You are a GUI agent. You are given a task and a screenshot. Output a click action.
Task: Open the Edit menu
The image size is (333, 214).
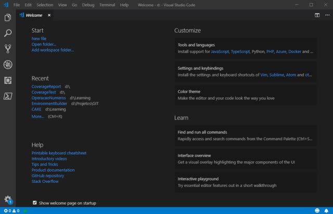tap(28, 5)
